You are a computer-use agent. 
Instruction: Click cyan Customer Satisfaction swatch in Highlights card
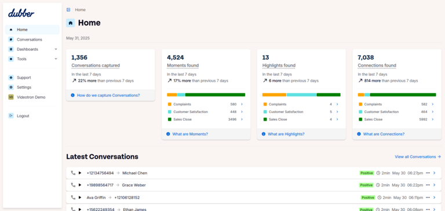(265, 112)
